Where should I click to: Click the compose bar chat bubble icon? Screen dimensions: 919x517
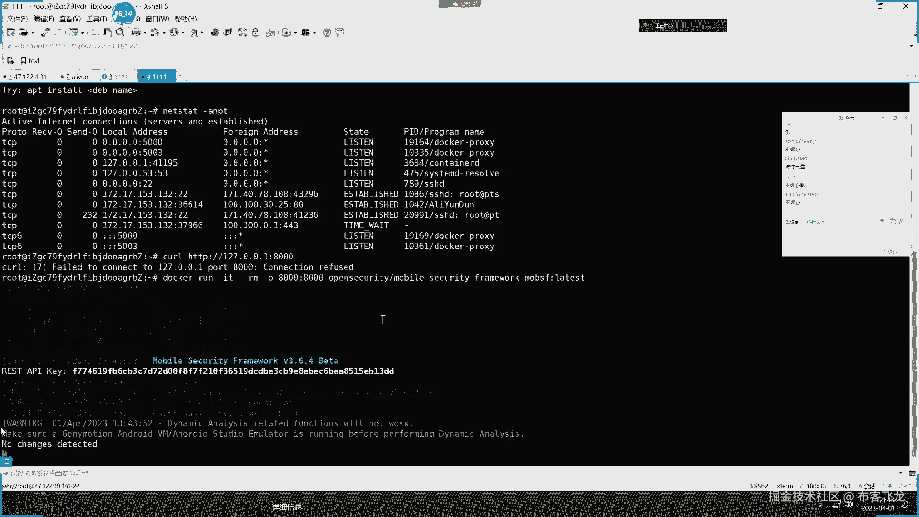coord(340,33)
